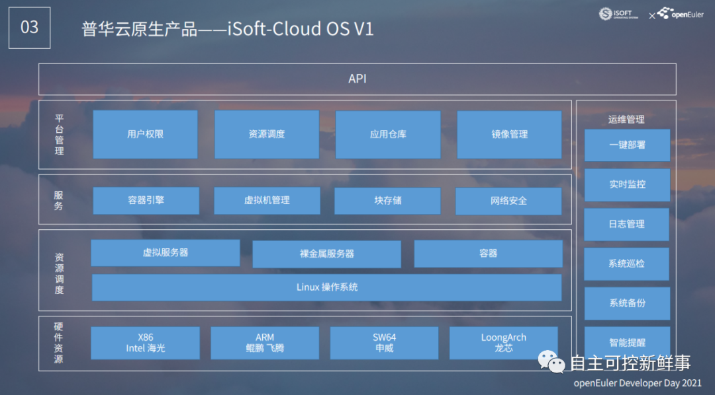This screenshot has height=395, width=715.
Task: Select the 实时监控 block
Action: 627,185
